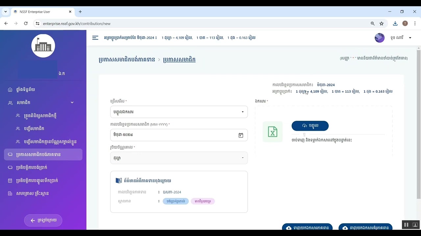Bookmark this page with star icon
This screenshot has width=421, height=236.
382,24
